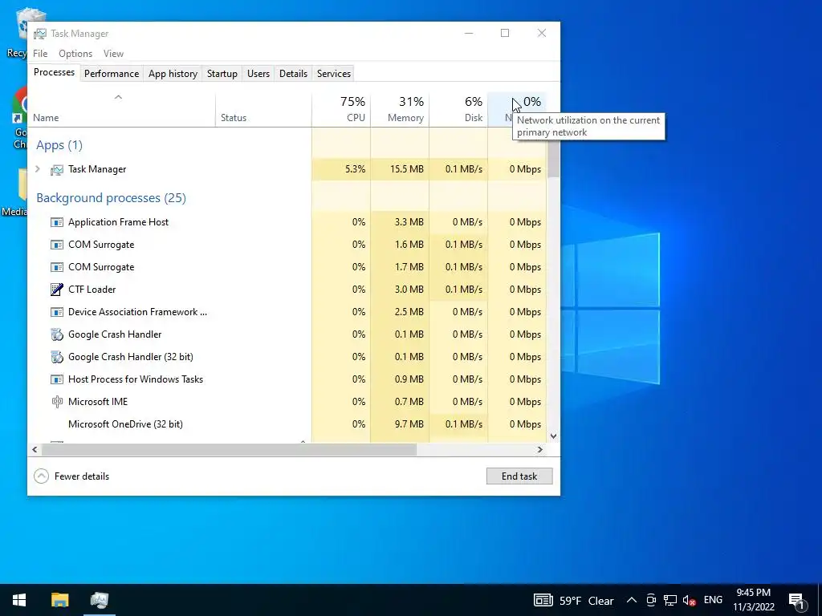This screenshot has width=822, height=616.
Task: Open the View menu
Action: (113, 54)
